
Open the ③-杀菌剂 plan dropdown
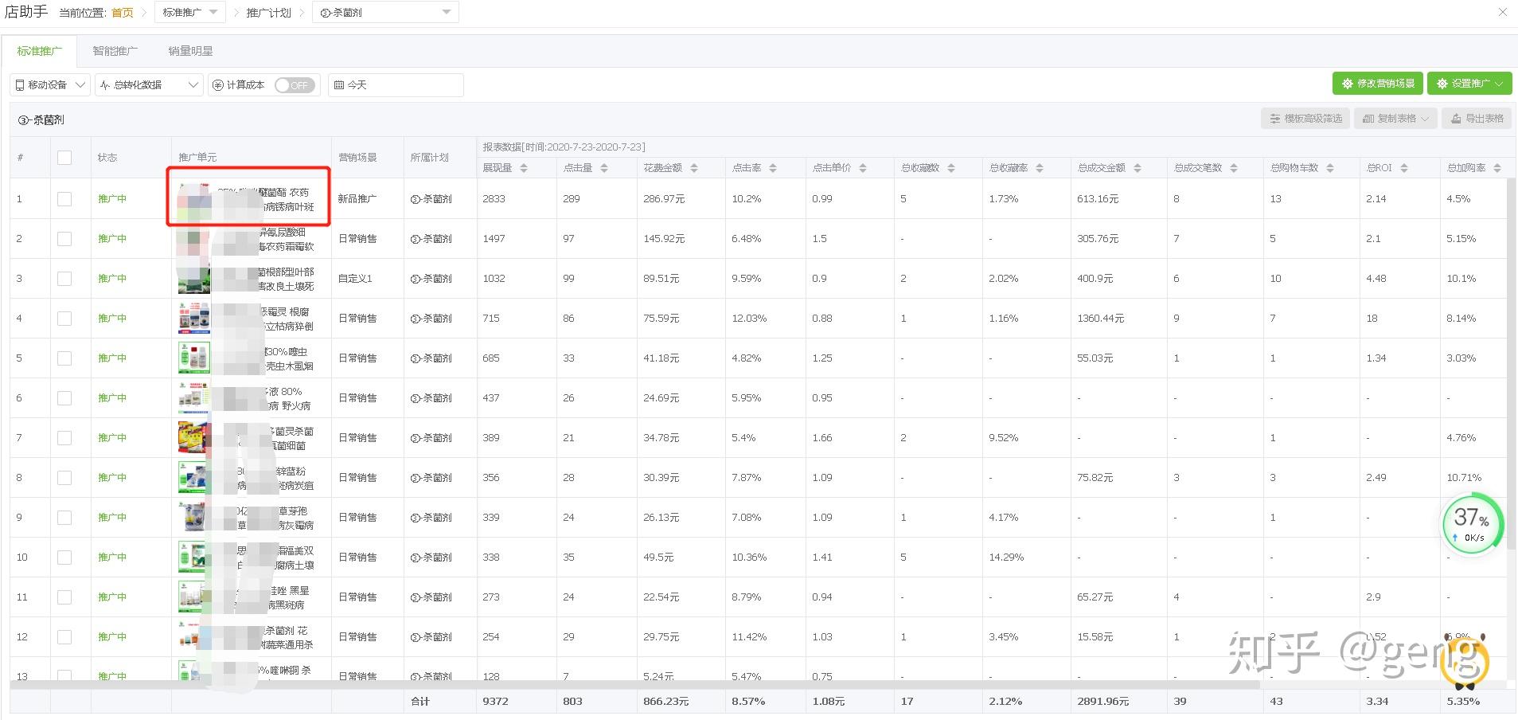tap(386, 13)
